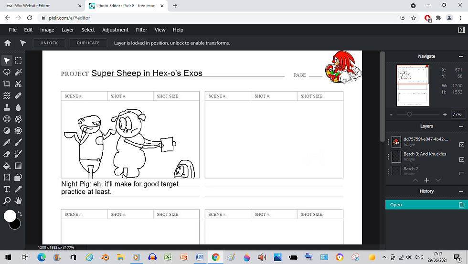Select the Zoom magnifier tool
Image resolution: width=468 pixels, height=264 pixels.
[7, 201]
